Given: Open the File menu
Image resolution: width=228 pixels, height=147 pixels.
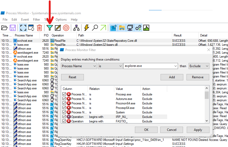Looking at the screenshot, I should [5, 20].
